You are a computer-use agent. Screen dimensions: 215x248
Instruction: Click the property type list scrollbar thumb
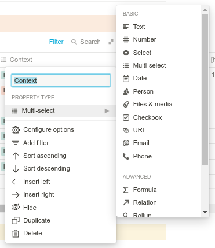click(205, 90)
